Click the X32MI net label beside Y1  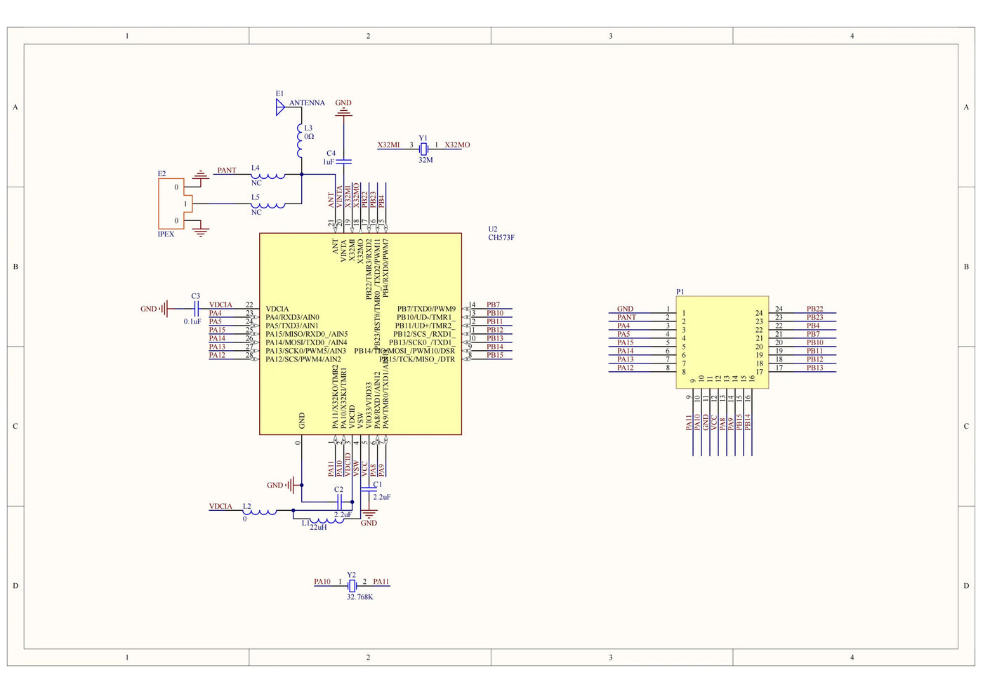click(388, 145)
